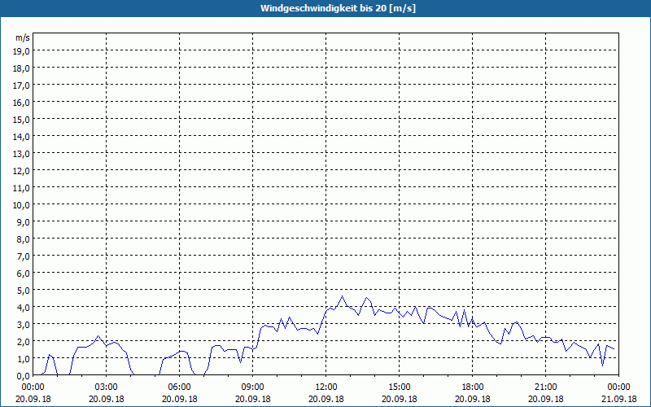
Task: Select the "12:00" x-axis time
Action: (326, 387)
